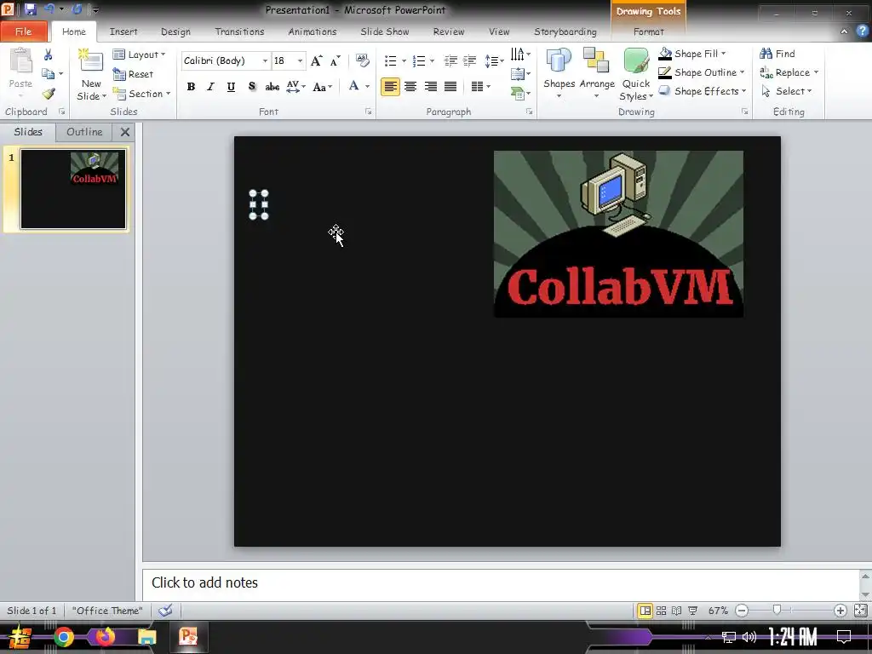
Task: Click the Save icon in quick access toolbar
Action: pyautogui.click(x=30, y=9)
